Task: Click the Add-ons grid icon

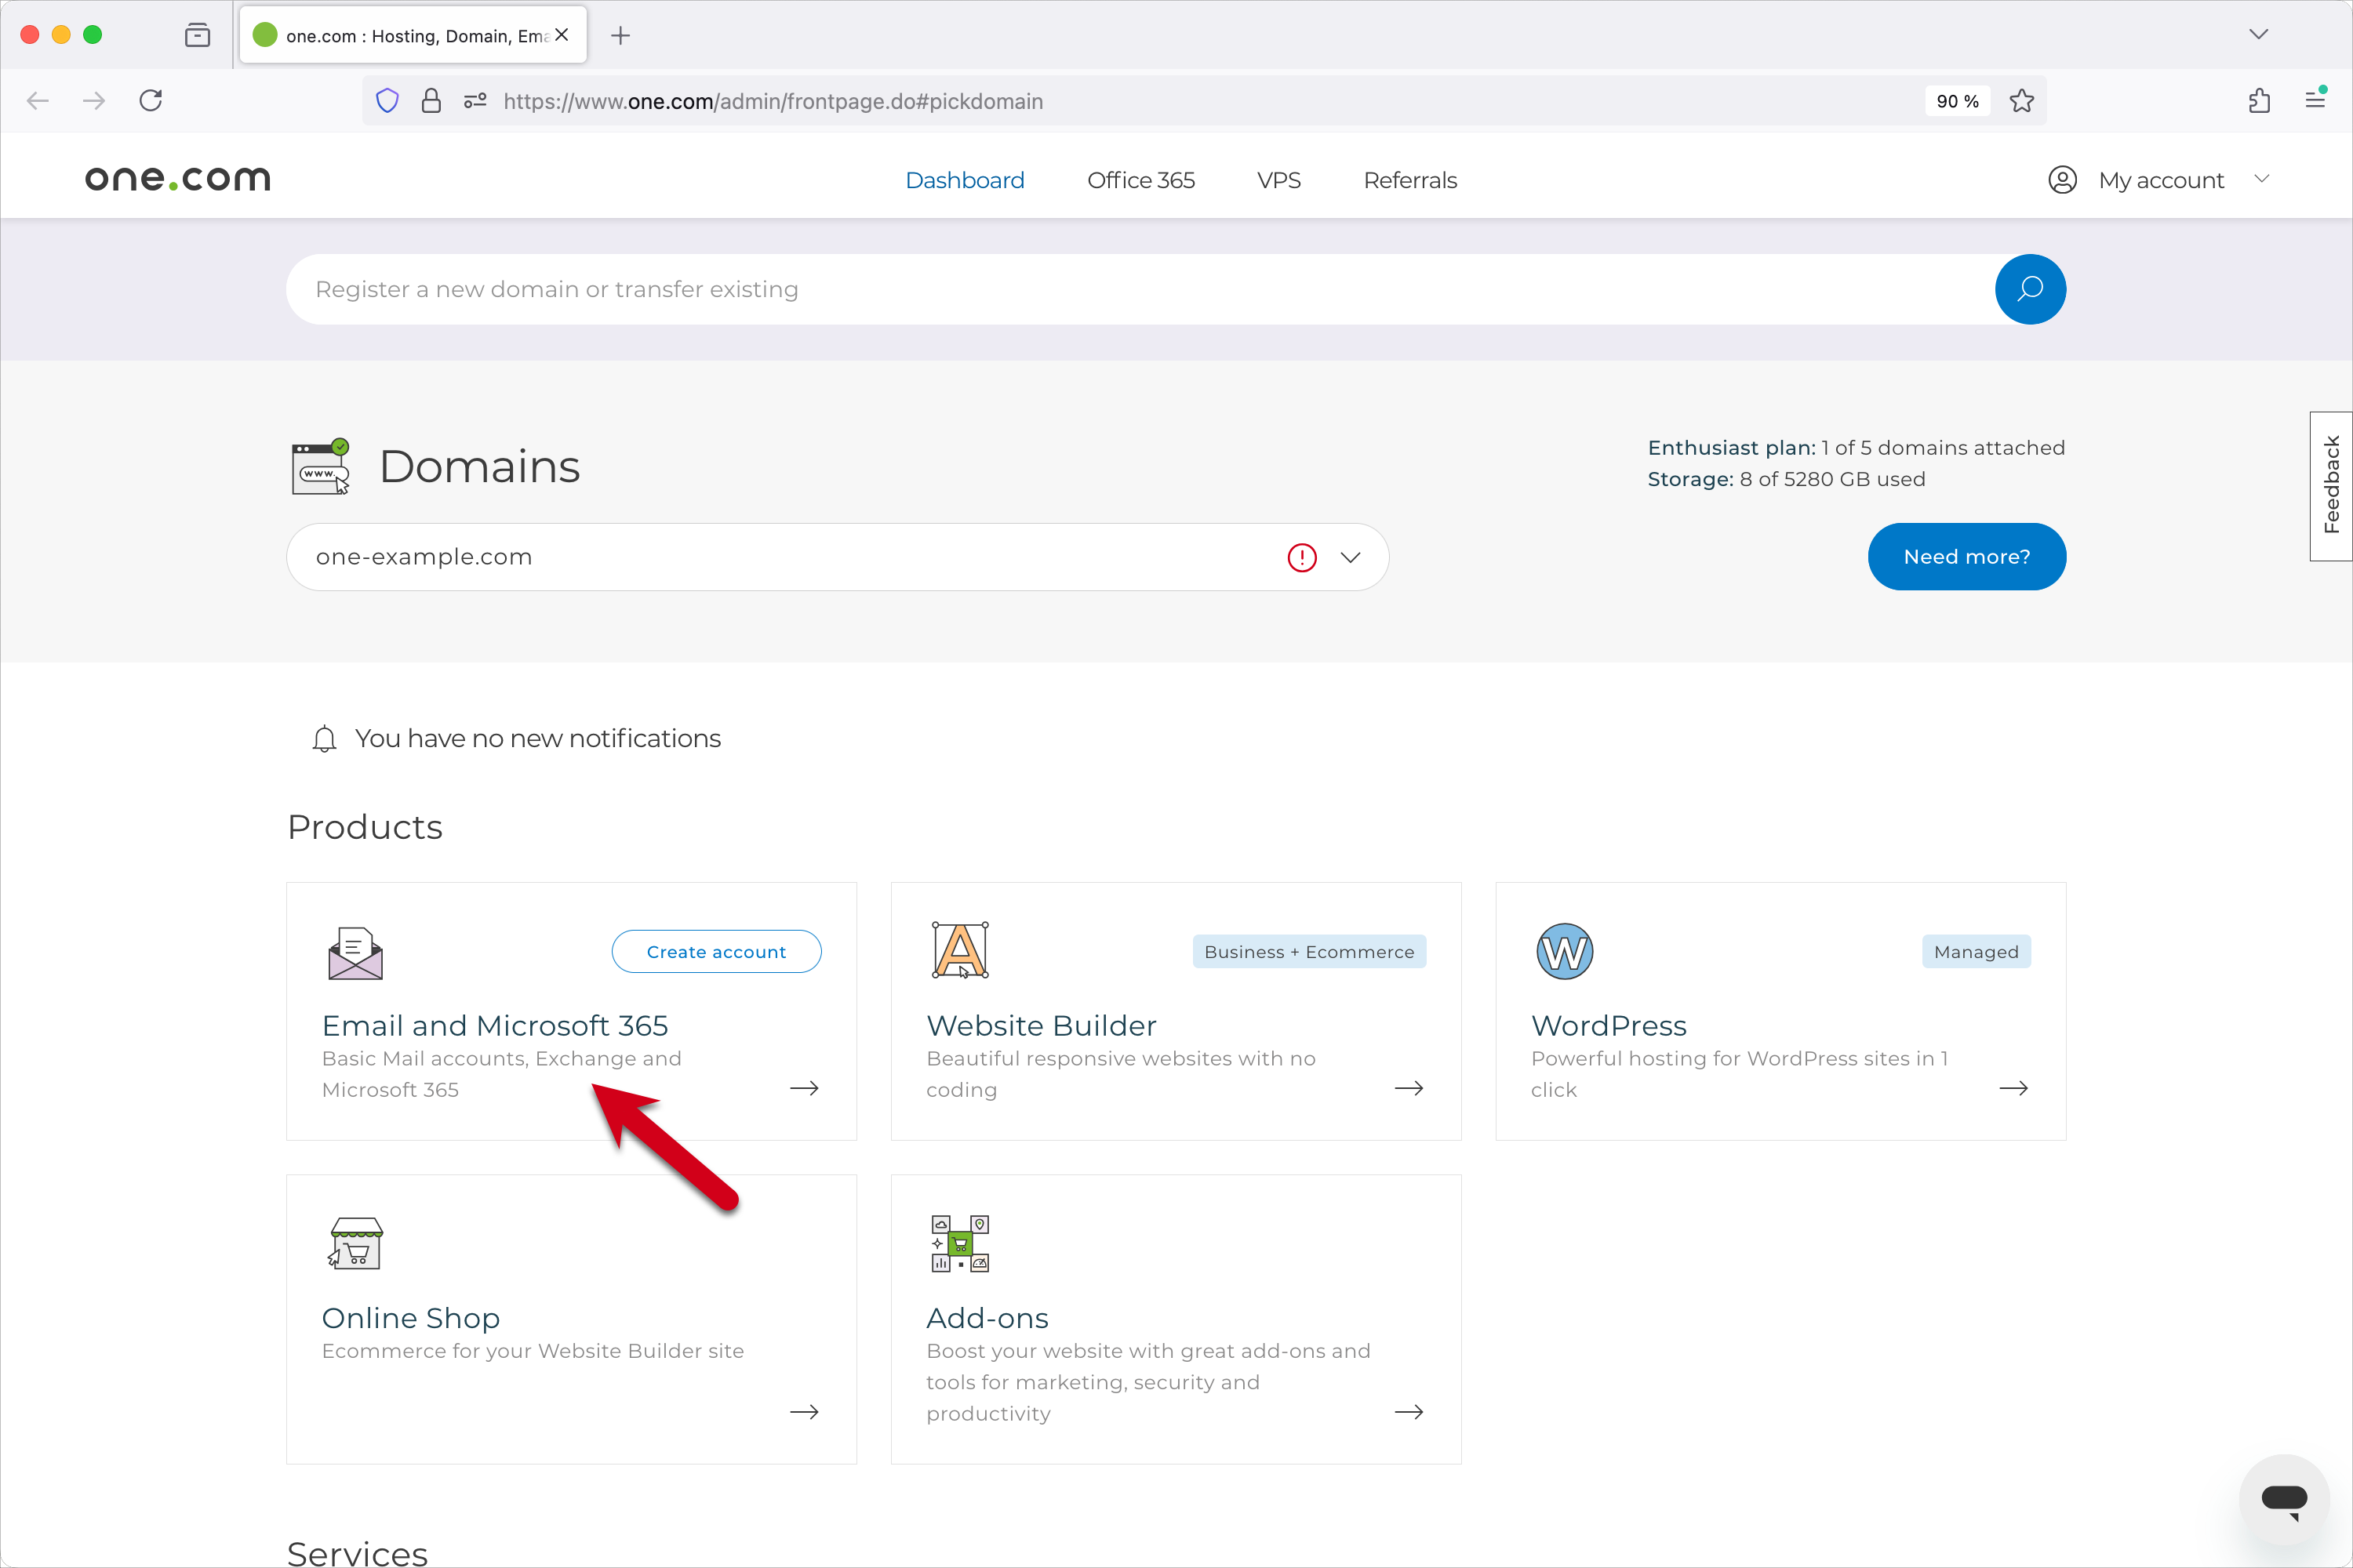Action: [x=960, y=1243]
